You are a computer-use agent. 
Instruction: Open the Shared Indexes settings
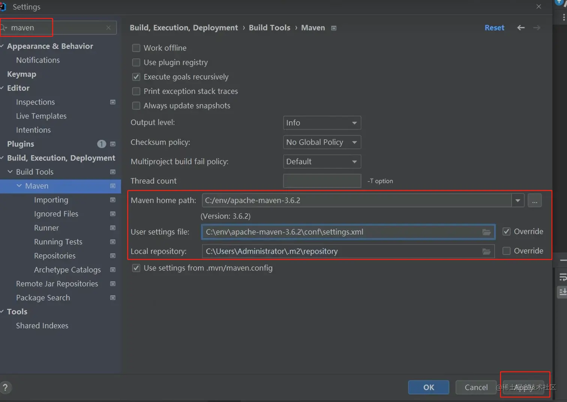click(42, 326)
